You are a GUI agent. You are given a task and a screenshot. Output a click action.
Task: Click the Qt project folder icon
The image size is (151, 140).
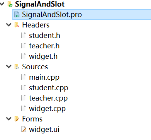click(10, 4)
